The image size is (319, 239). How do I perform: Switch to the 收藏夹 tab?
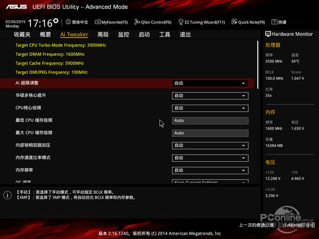(22, 35)
